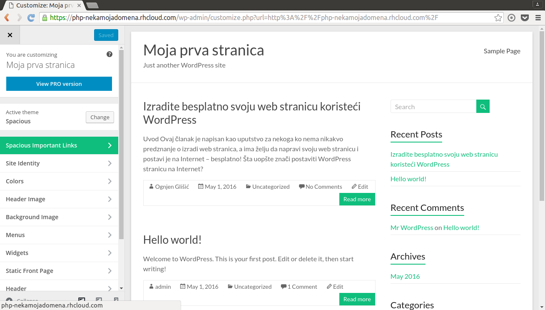Close the Customizer with the X icon
545x310 pixels.
tap(10, 35)
